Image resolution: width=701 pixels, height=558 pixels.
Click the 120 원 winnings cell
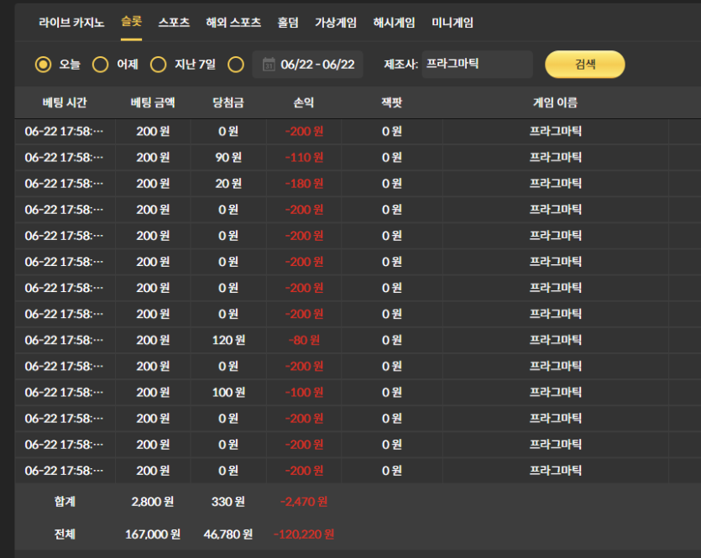click(228, 341)
